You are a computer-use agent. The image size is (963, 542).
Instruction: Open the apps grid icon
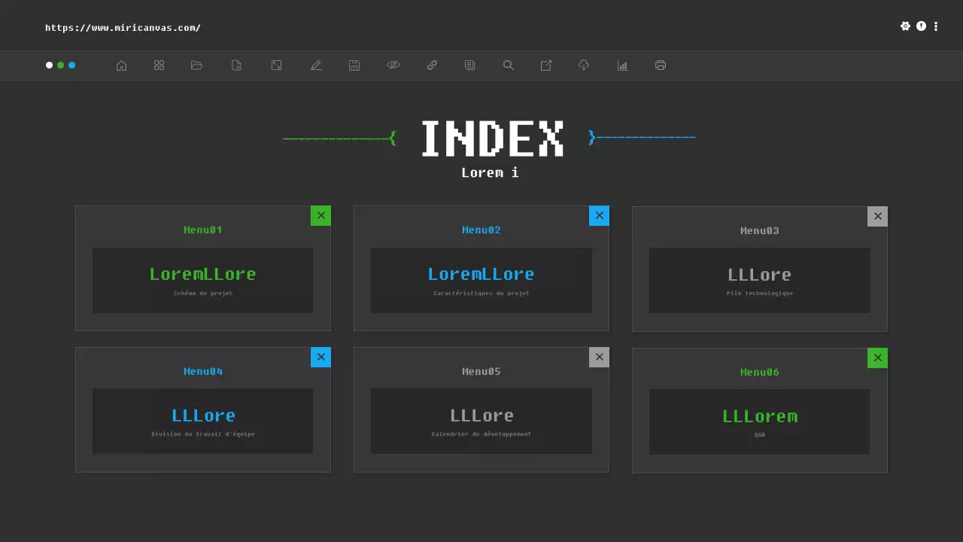click(x=159, y=65)
